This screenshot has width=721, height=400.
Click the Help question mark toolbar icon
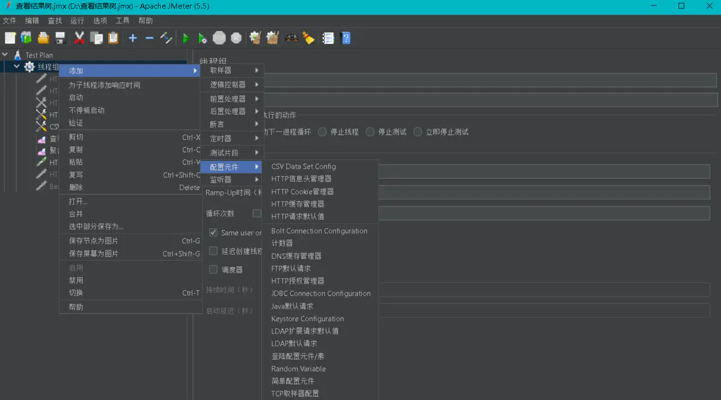pyautogui.click(x=345, y=38)
